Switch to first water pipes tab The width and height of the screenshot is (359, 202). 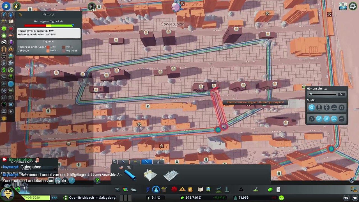click(123, 162)
